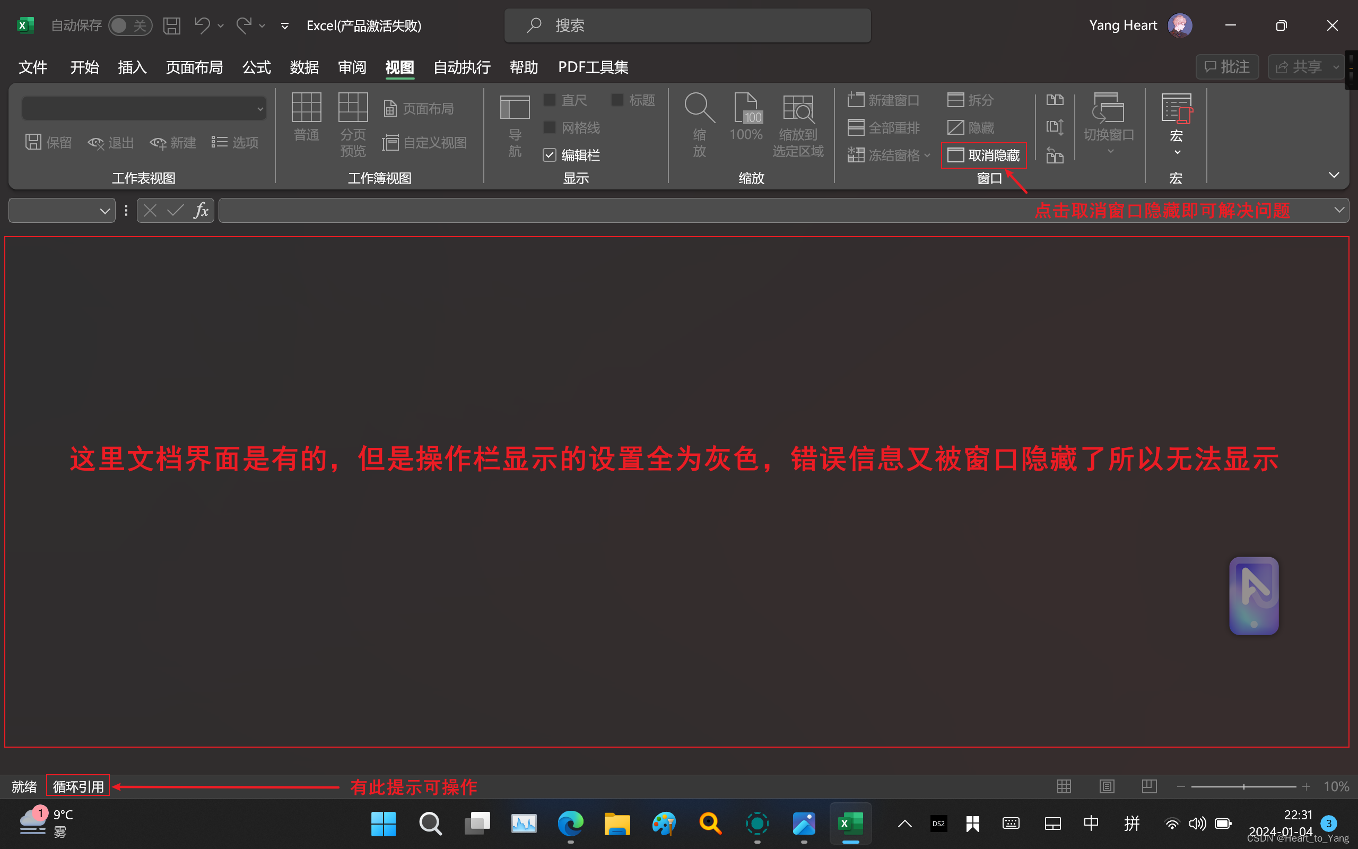Toggle the 直尺 ruler checkbox
Image resolution: width=1358 pixels, height=849 pixels.
click(550, 100)
